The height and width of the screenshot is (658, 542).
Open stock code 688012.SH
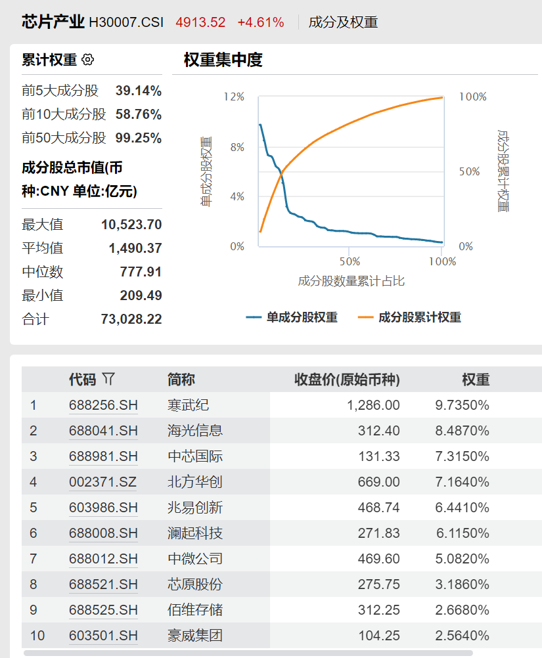[103, 559]
